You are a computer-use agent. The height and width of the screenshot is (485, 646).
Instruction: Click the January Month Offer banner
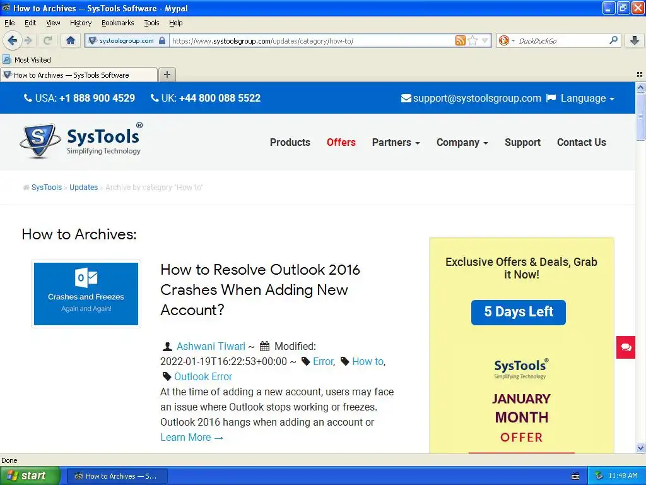point(522,417)
